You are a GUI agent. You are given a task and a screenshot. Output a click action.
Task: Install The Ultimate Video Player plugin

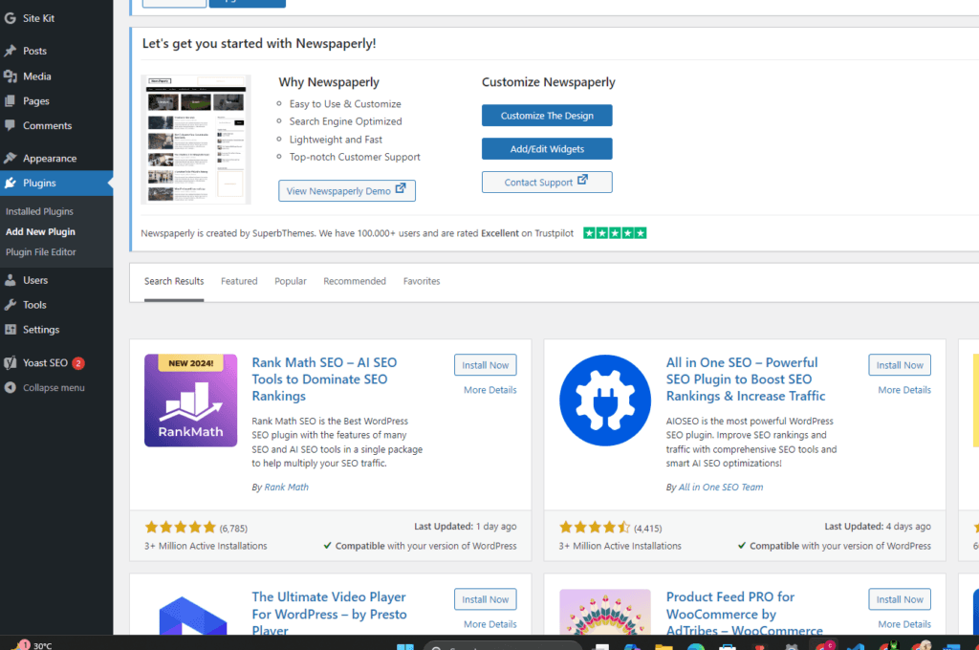pos(485,599)
